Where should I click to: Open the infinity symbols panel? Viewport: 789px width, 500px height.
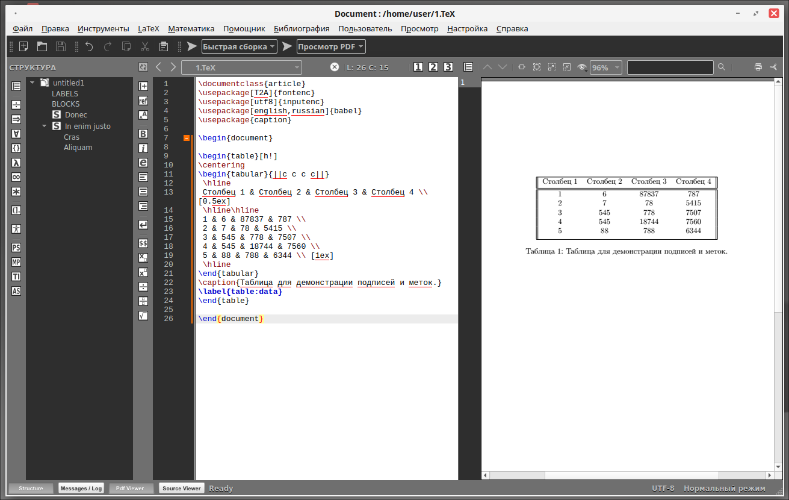point(17,177)
